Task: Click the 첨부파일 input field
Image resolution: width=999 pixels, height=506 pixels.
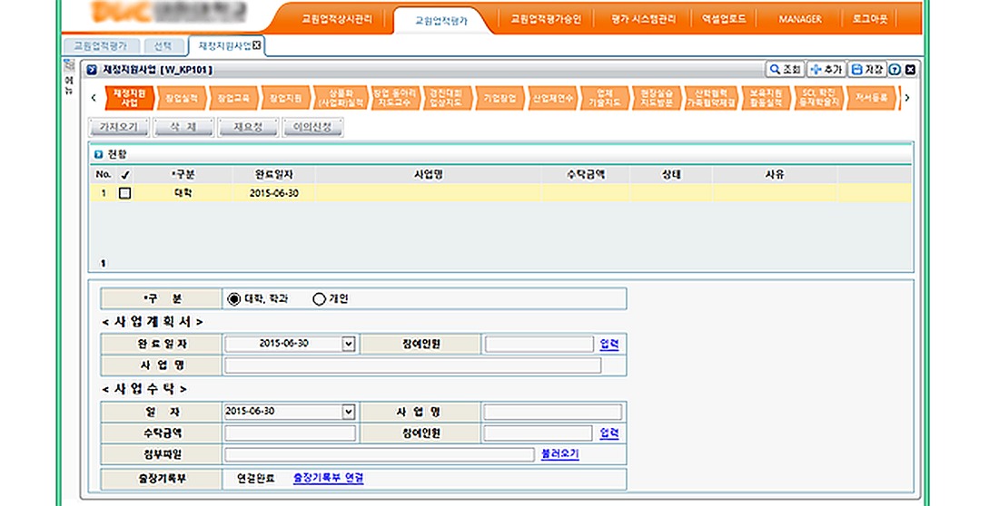Action: click(379, 454)
